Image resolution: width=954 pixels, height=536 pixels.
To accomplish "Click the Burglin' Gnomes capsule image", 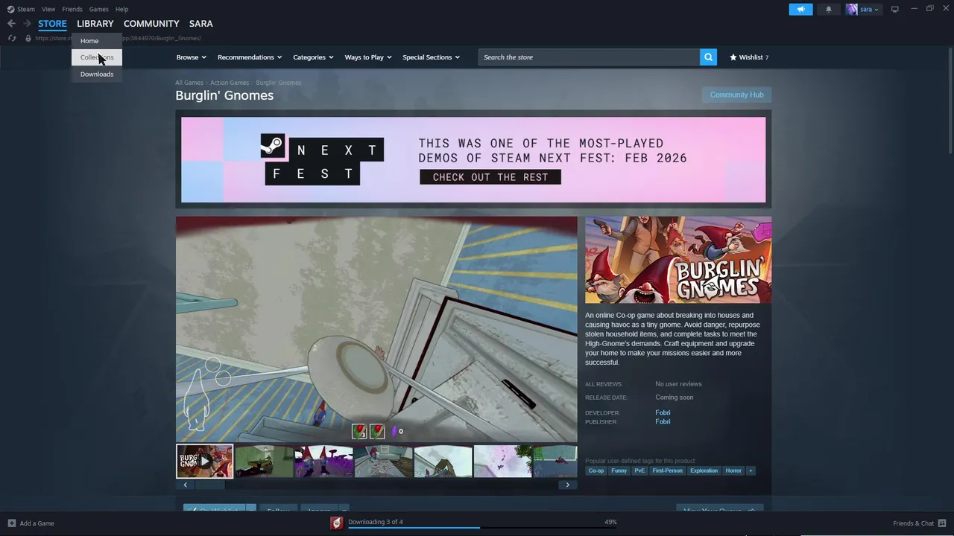I will click(x=678, y=260).
